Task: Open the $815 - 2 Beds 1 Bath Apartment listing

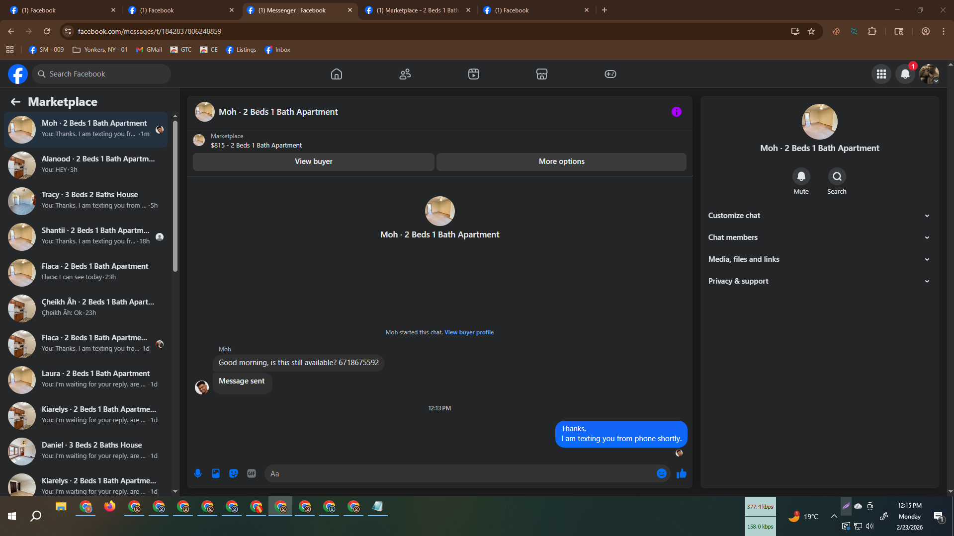Action: 256,146
